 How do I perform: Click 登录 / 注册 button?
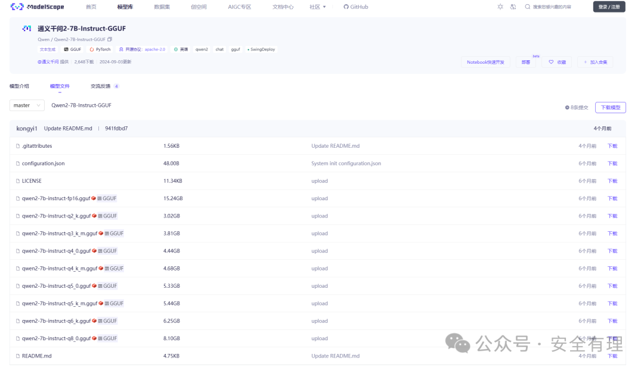coord(609,7)
